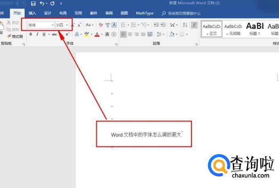The height and width of the screenshot is (188, 279).
Task: Apply a bulleted list
Action: point(123,25)
